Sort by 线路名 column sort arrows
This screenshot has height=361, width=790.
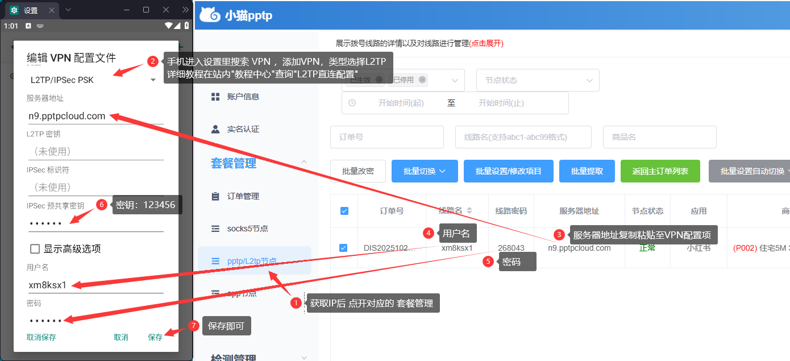(x=469, y=211)
